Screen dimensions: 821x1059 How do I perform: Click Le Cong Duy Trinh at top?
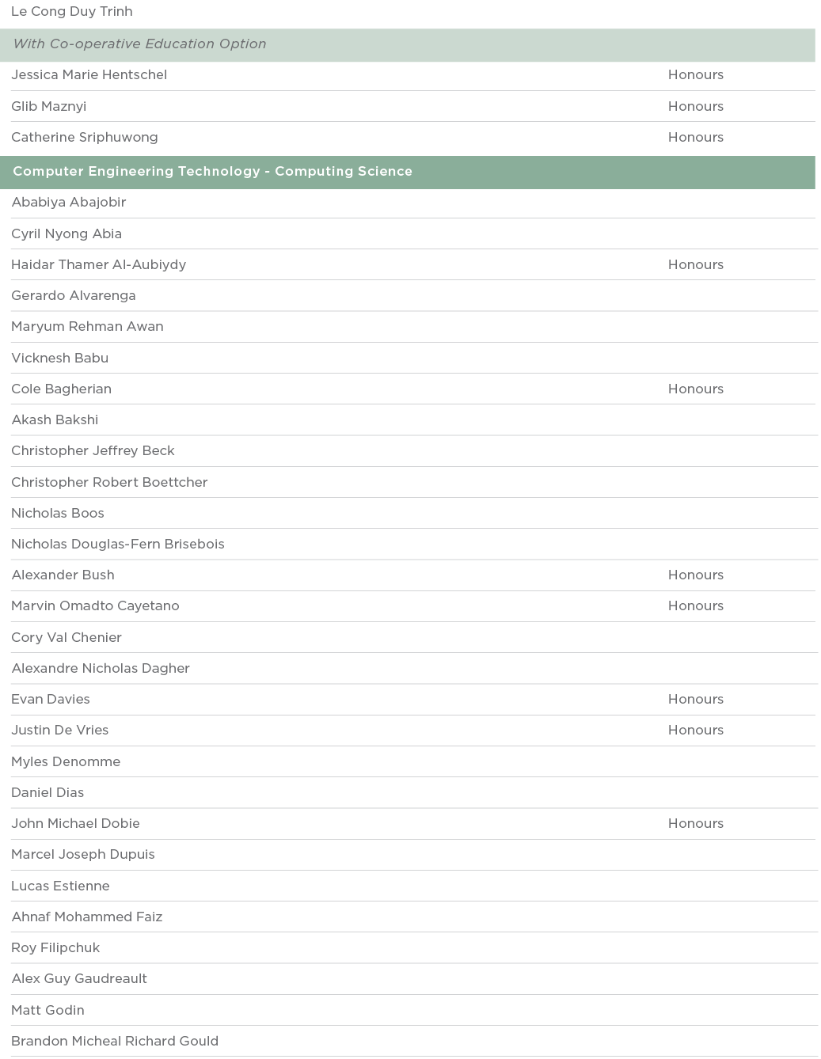coord(71,12)
